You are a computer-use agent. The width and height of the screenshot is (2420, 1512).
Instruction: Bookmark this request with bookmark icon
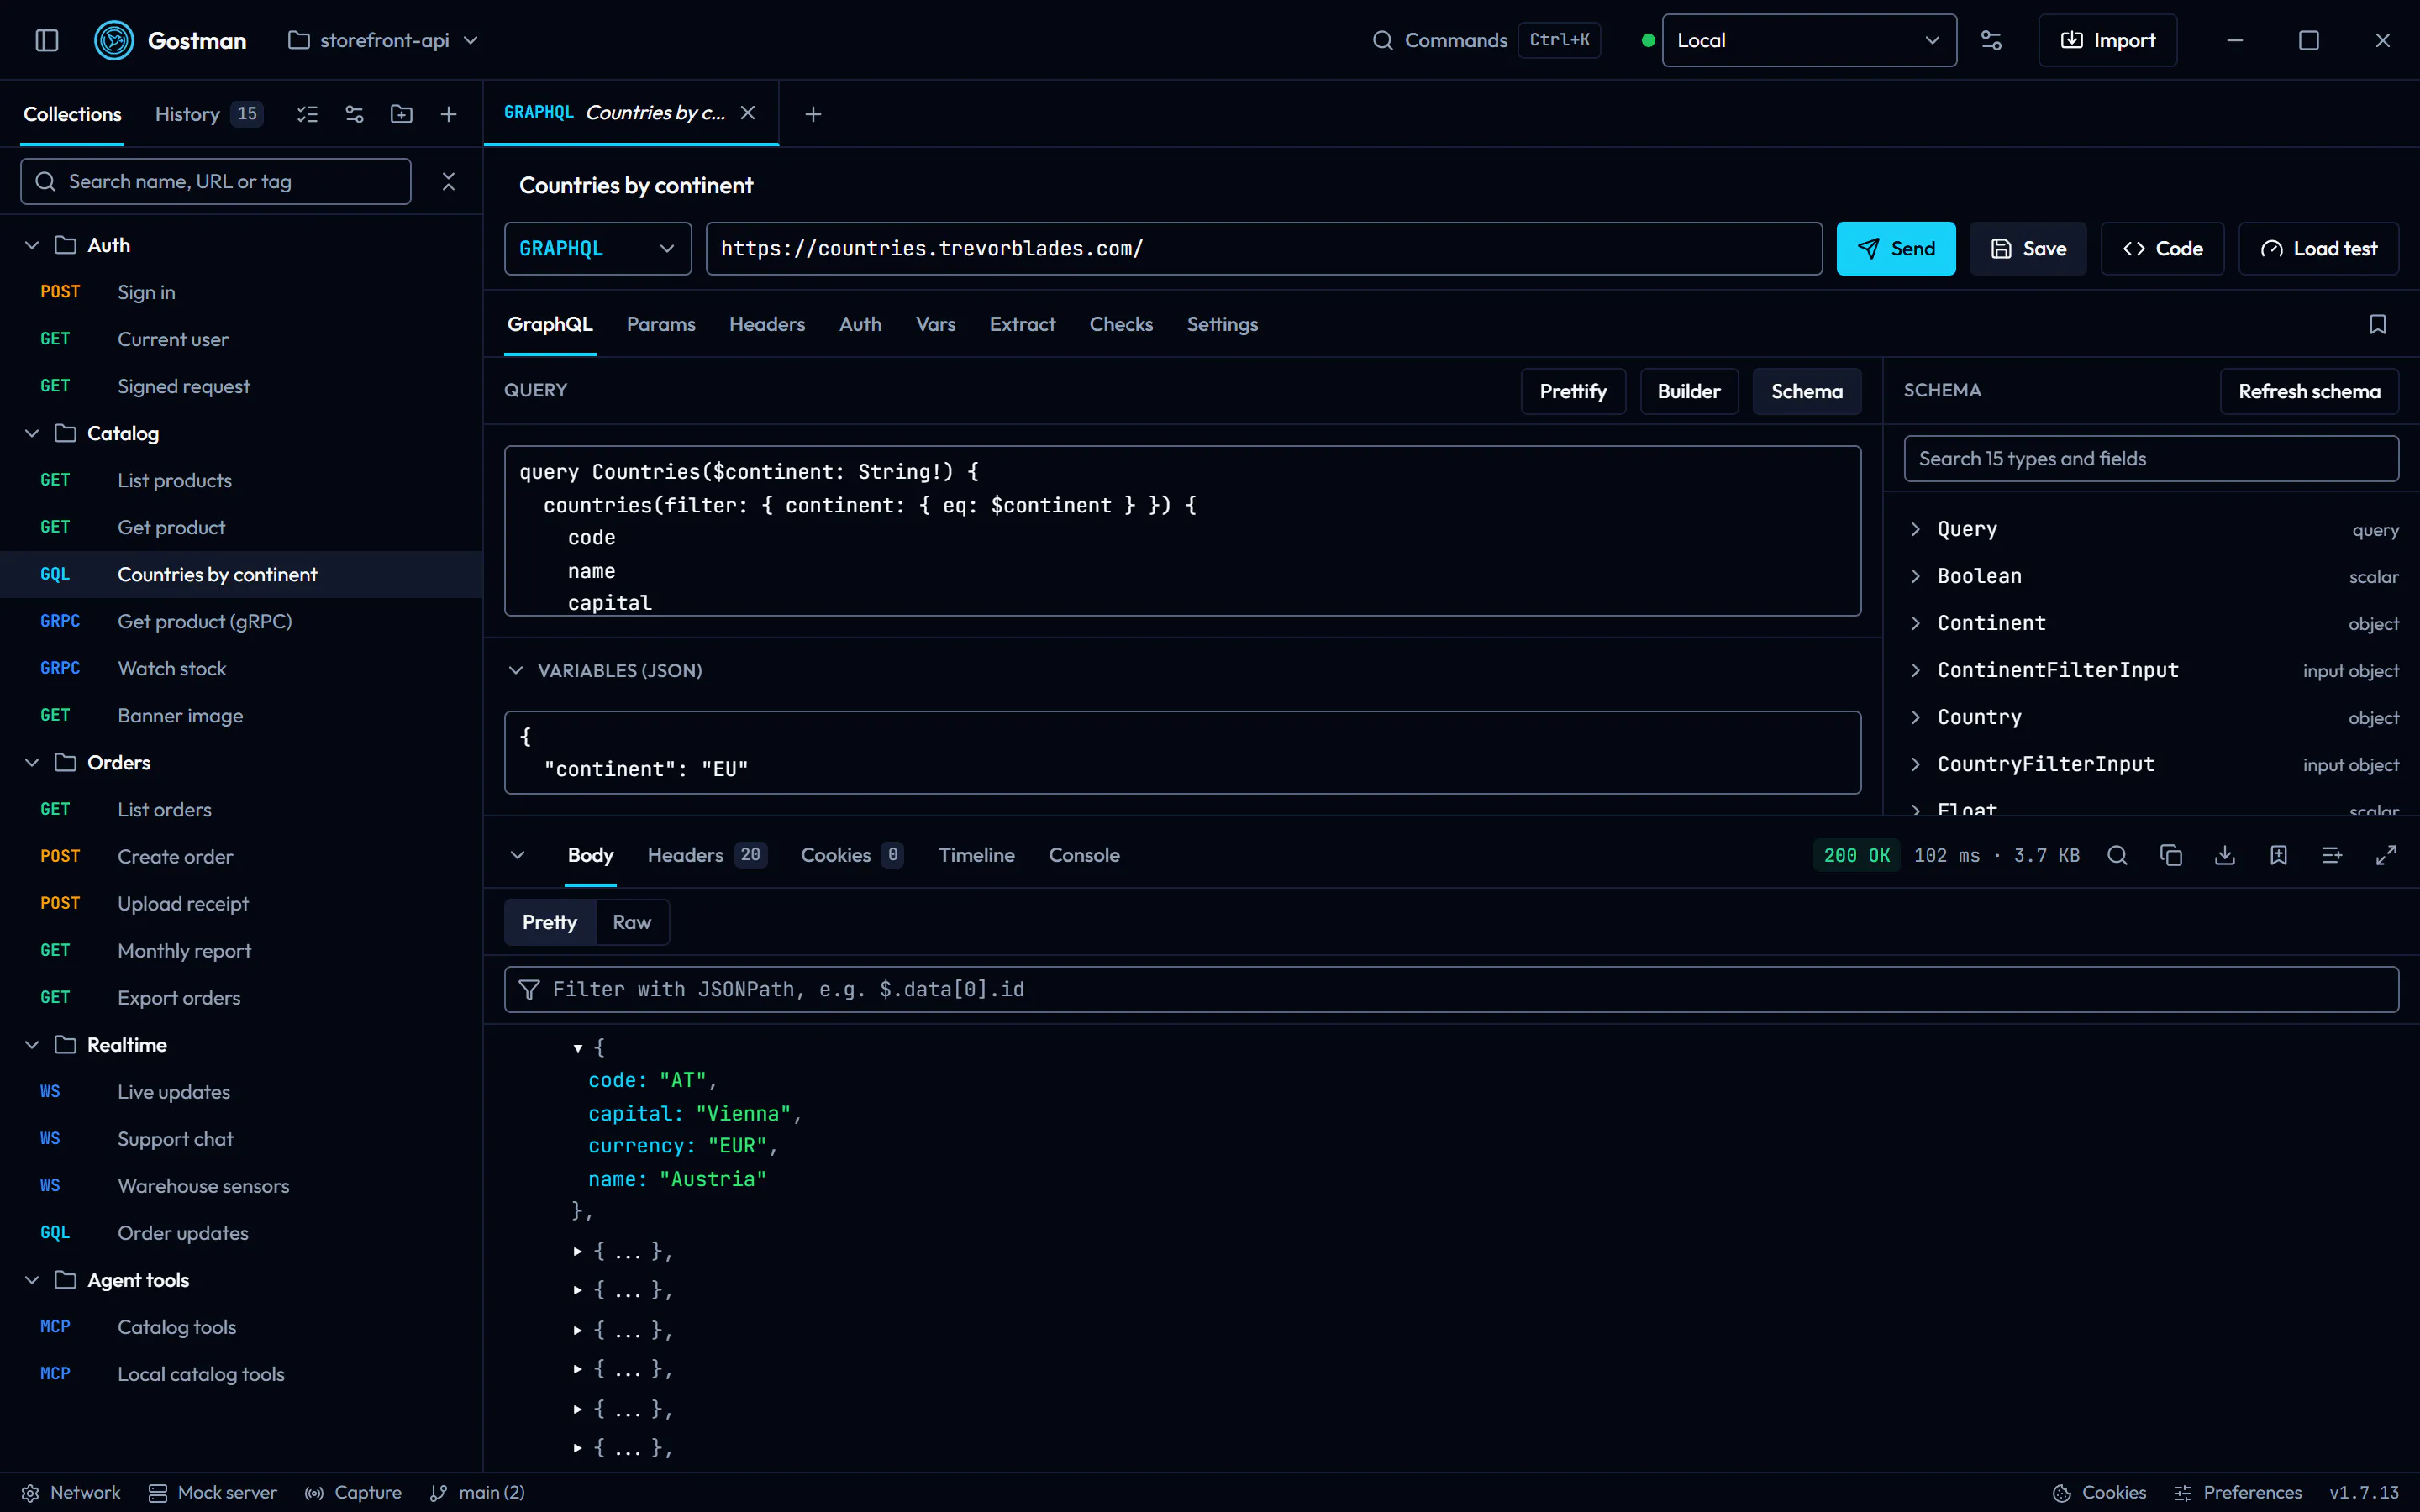[2378, 324]
